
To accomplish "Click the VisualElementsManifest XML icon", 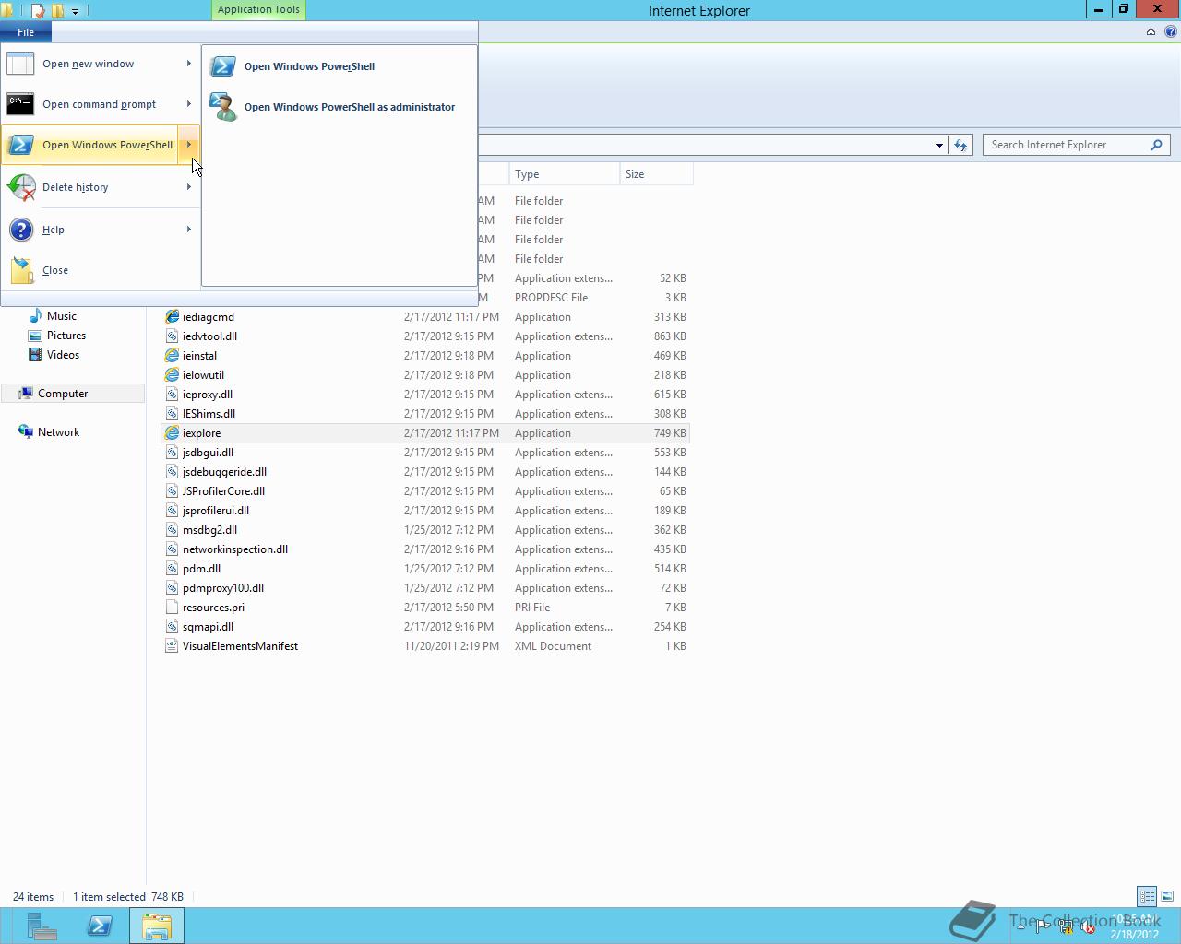I will 172,646.
